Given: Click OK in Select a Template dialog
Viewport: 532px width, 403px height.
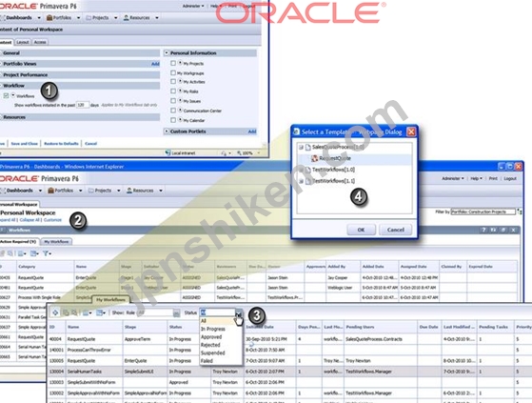Looking at the screenshot, I should point(362,230).
